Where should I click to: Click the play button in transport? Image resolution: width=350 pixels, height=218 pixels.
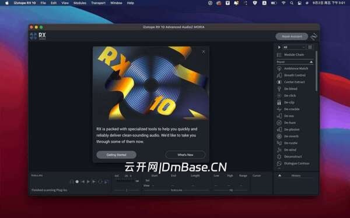pos(89,182)
